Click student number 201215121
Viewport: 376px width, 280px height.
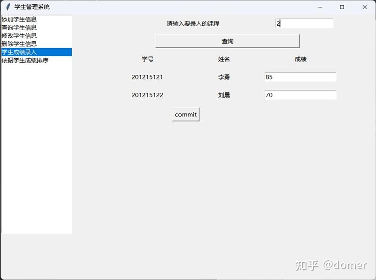(x=147, y=77)
